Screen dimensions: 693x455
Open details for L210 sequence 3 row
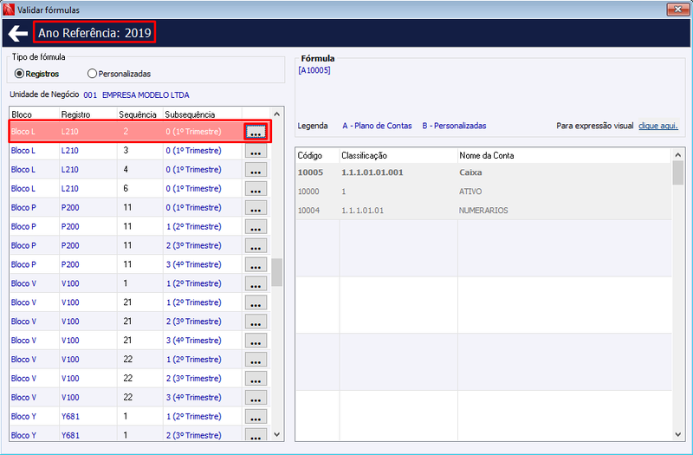click(x=256, y=151)
